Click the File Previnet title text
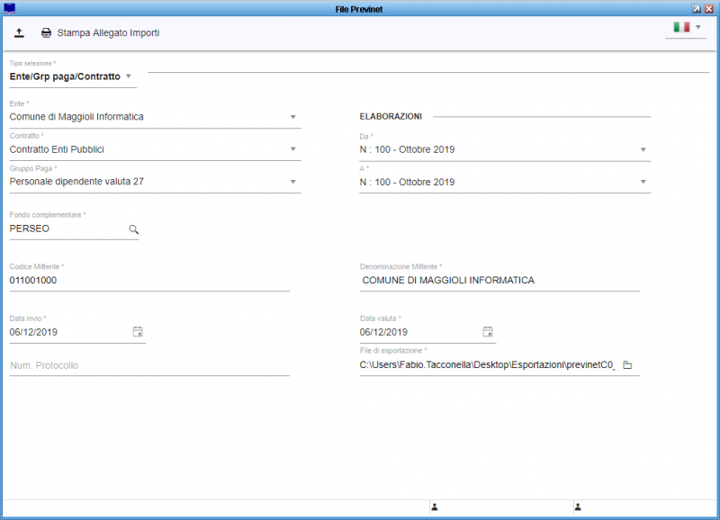 (359, 9)
